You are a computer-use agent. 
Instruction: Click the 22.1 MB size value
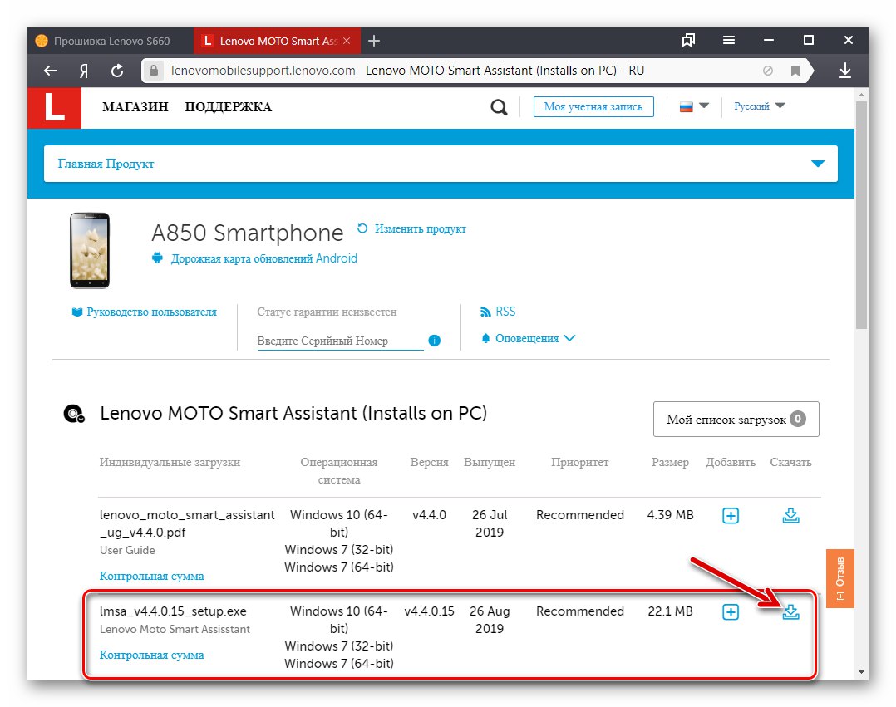670,611
